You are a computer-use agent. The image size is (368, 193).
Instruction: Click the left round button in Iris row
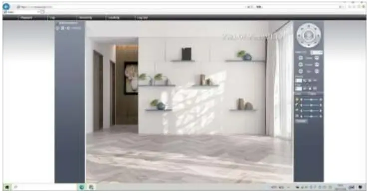(301, 71)
